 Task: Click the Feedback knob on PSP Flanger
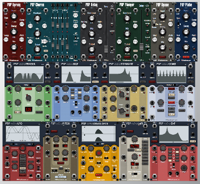[127, 18]
